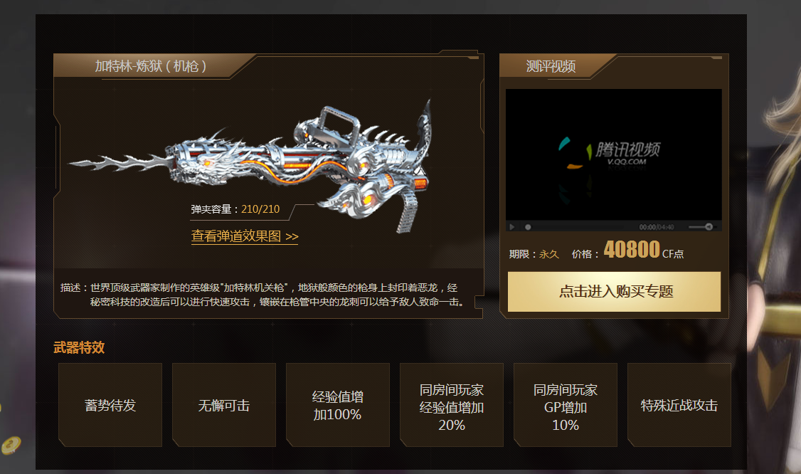Select the 特殊近战攻击 effect tile
The height and width of the screenshot is (474, 801).
(x=679, y=405)
